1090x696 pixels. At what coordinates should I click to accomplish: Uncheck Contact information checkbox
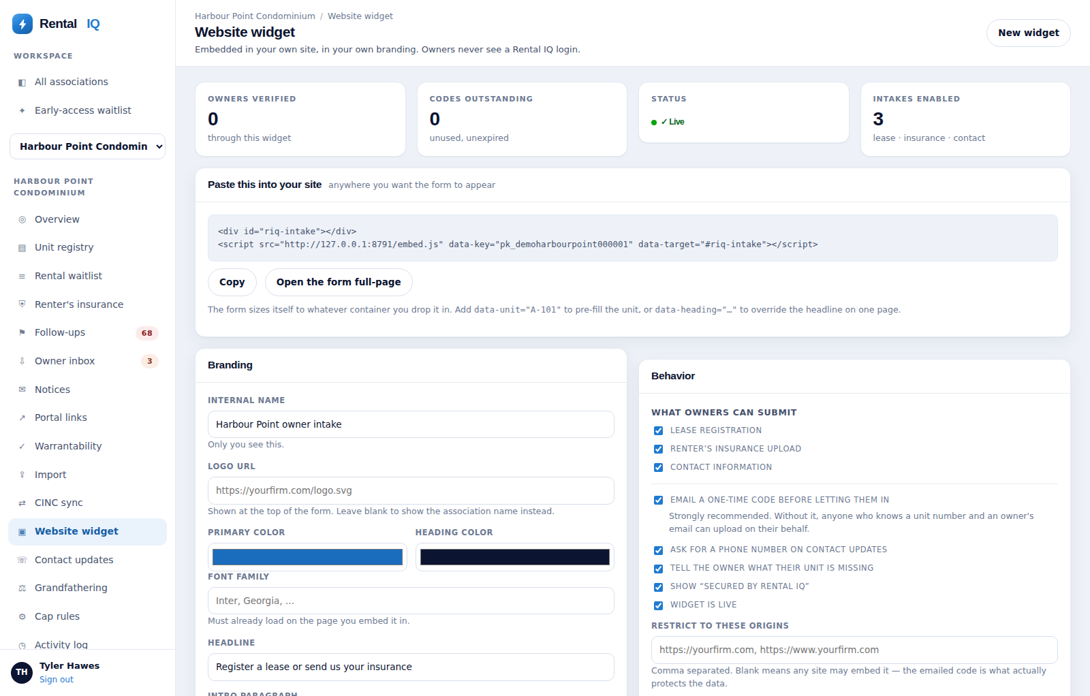point(658,467)
